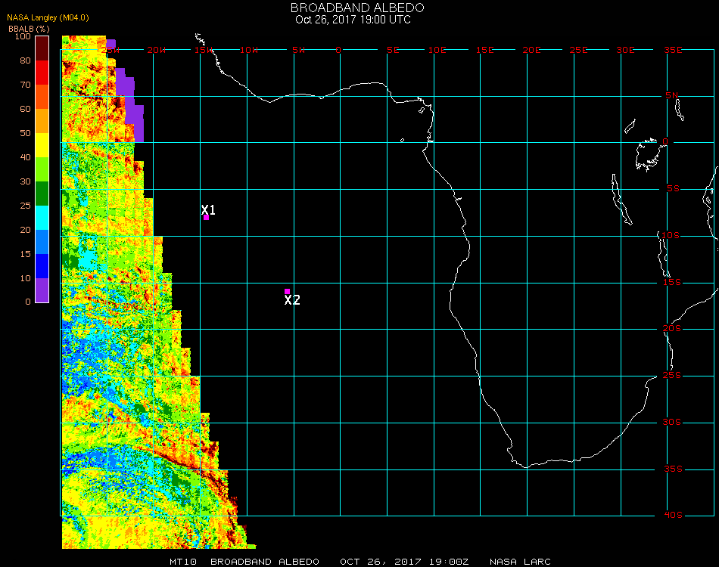Click the BROADBAND ALBEDO title text
The width and height of the screenshot is (719, 567).
[x=357, y=7]
